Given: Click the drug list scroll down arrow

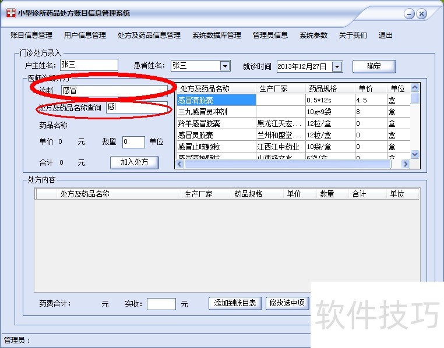Looking at the screenshot, I should (x=415, y=154).
